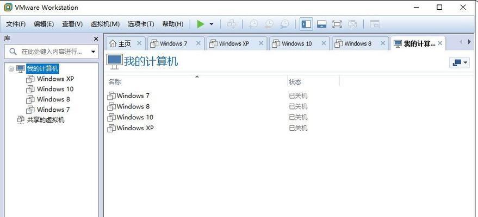
Task: Click the tab bar left arrow
Action: pyautogui.click(x=461, y=42)
